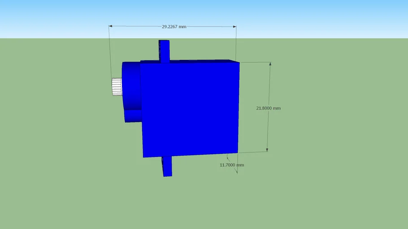Screen dimensions: 408x229
Task: Select the white splined servo shaft
Action: (117, 87)
